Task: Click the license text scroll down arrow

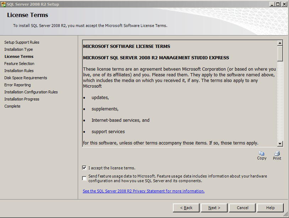Action: [x=280, y=143]
